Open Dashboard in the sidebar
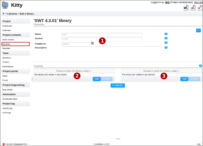Image resolution: width=203 pixels, height=146 pixels. [x=7, y=26]
